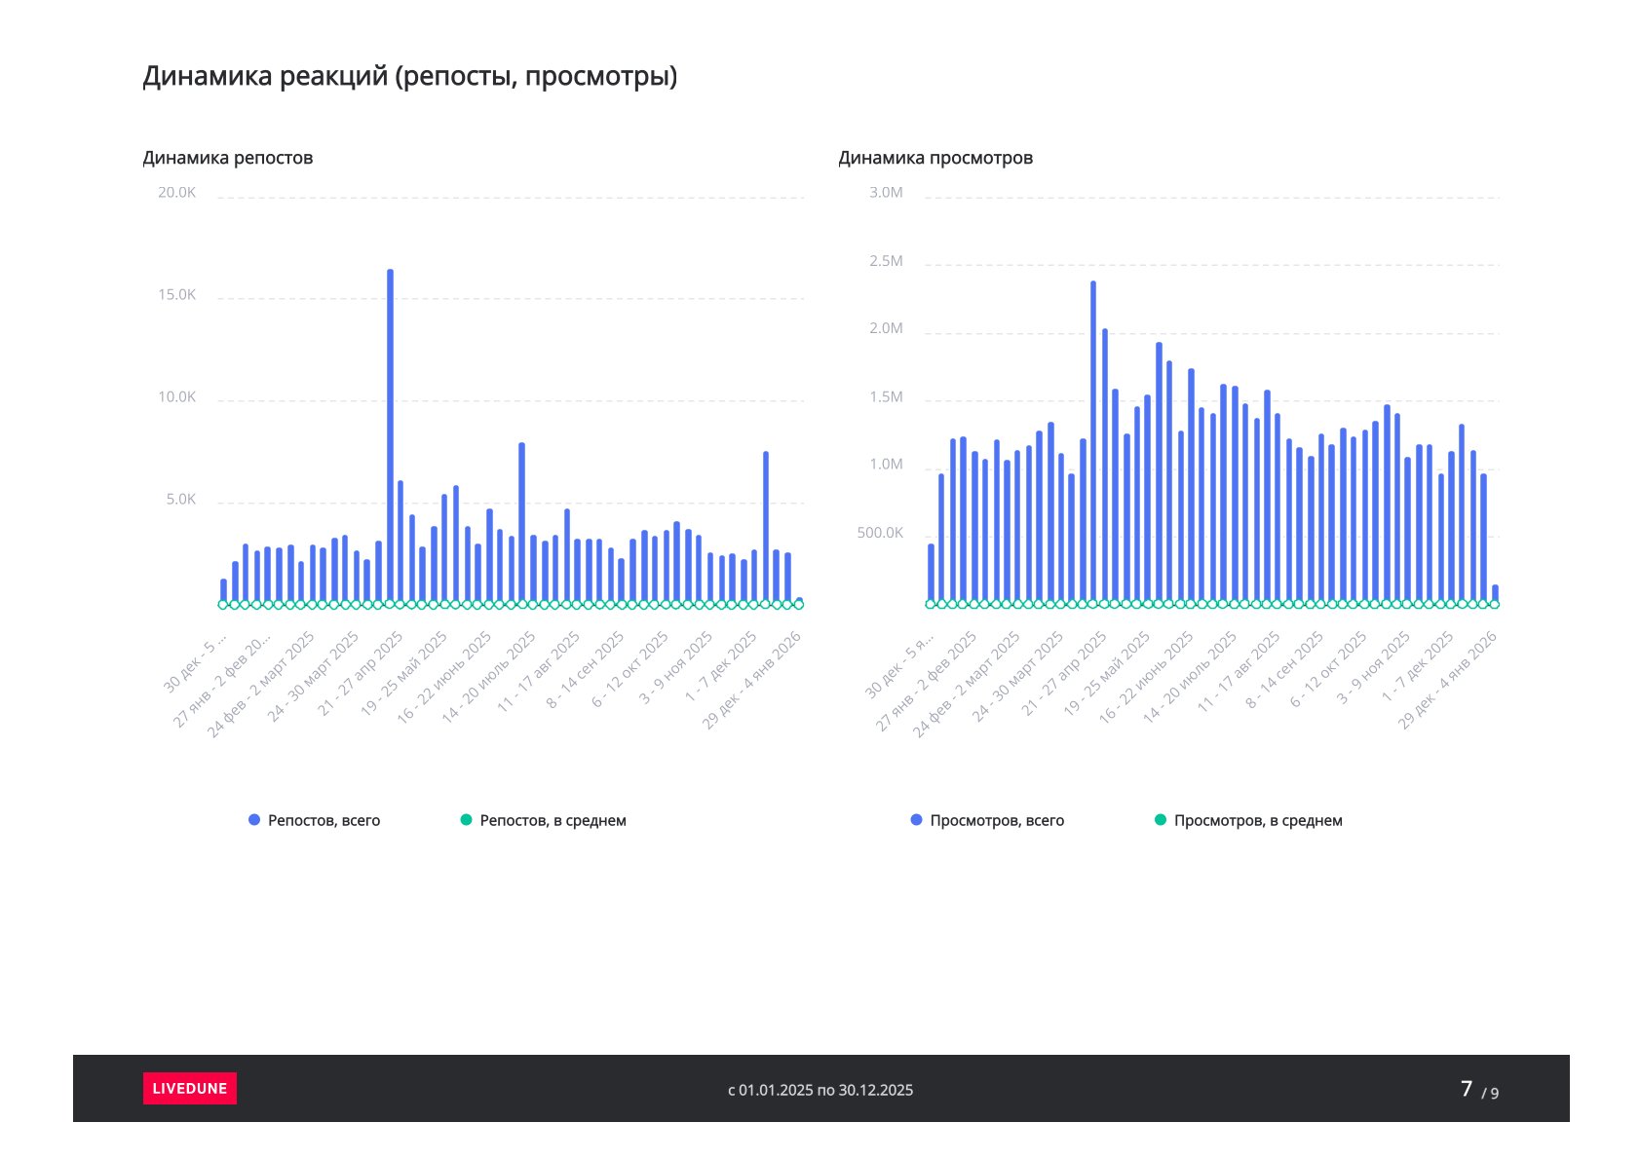Image resolution: width=1640 pixels, height=1160 pixels.
Task: Toggle the "Репостов, в среднем" legend label
Action: coord(553,820)
